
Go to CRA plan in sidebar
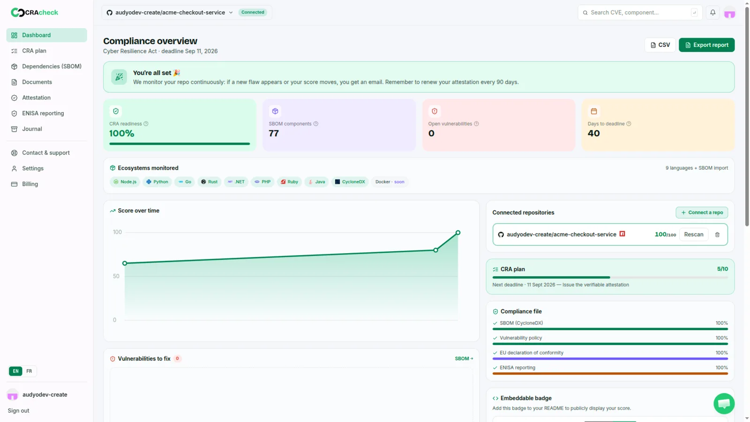46,51
